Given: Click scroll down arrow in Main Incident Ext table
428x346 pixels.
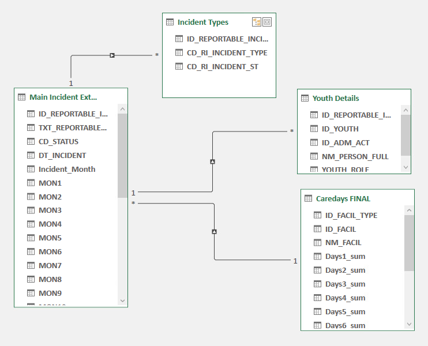Looking at the screenshot, I should click(x=122, y=300).
